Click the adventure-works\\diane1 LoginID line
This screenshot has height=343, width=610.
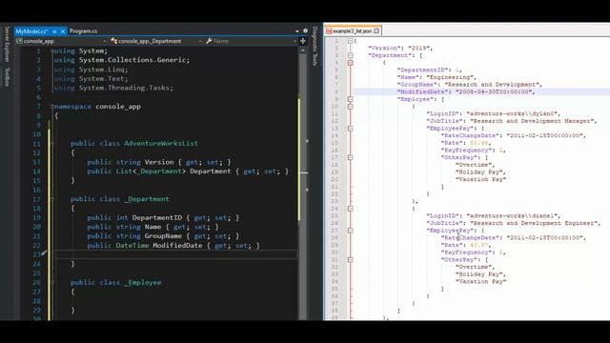click(494, 215)
